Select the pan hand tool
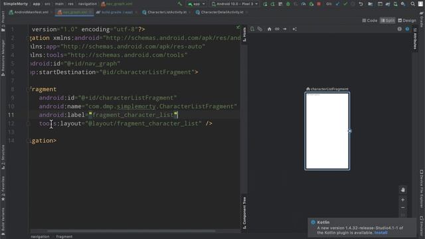 403,190
